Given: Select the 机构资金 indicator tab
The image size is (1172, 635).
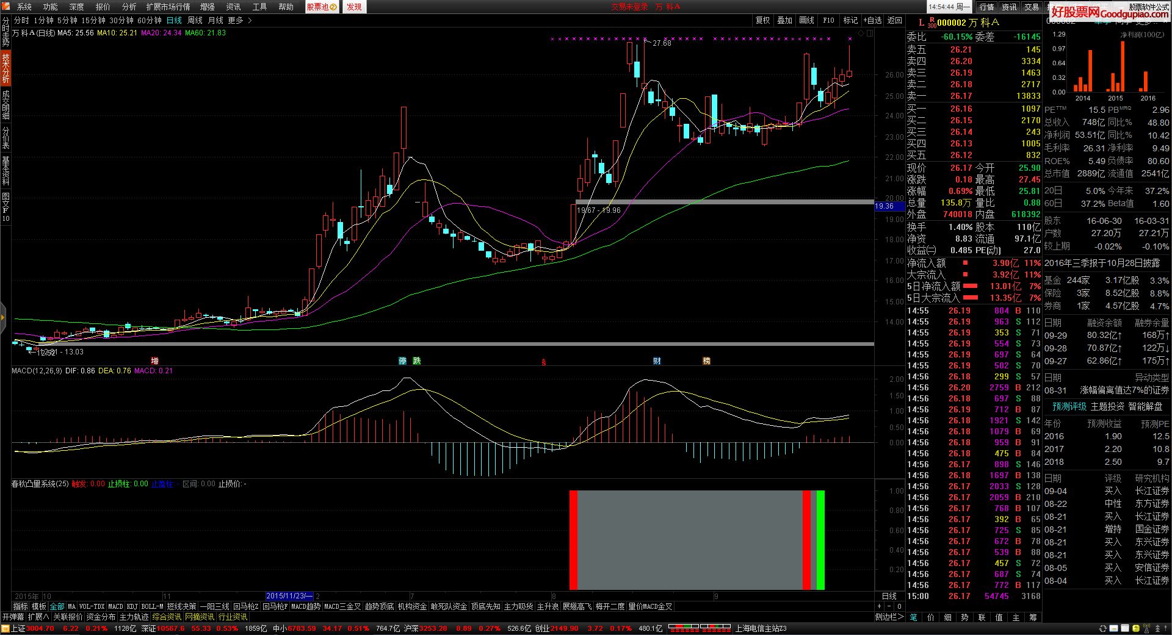Looking at the screenshot, I should point(413,606).
